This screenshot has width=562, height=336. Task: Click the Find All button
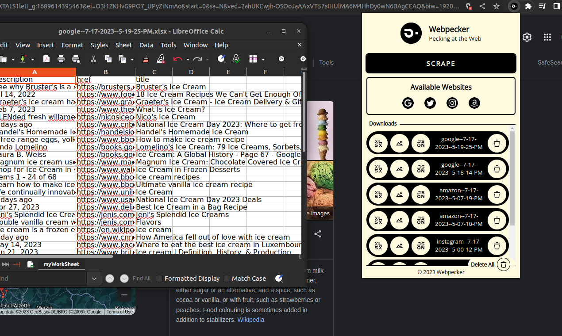142,279
